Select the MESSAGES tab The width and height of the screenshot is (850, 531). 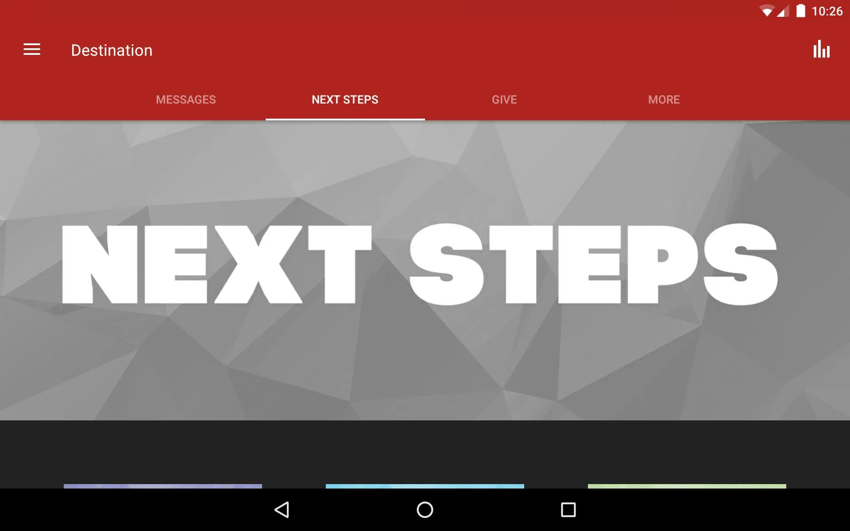point(185,100)
